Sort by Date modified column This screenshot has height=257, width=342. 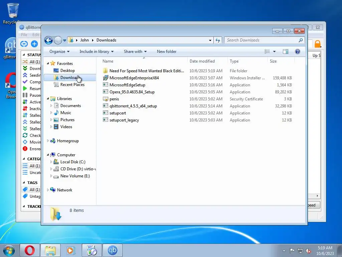click(207, 61)
